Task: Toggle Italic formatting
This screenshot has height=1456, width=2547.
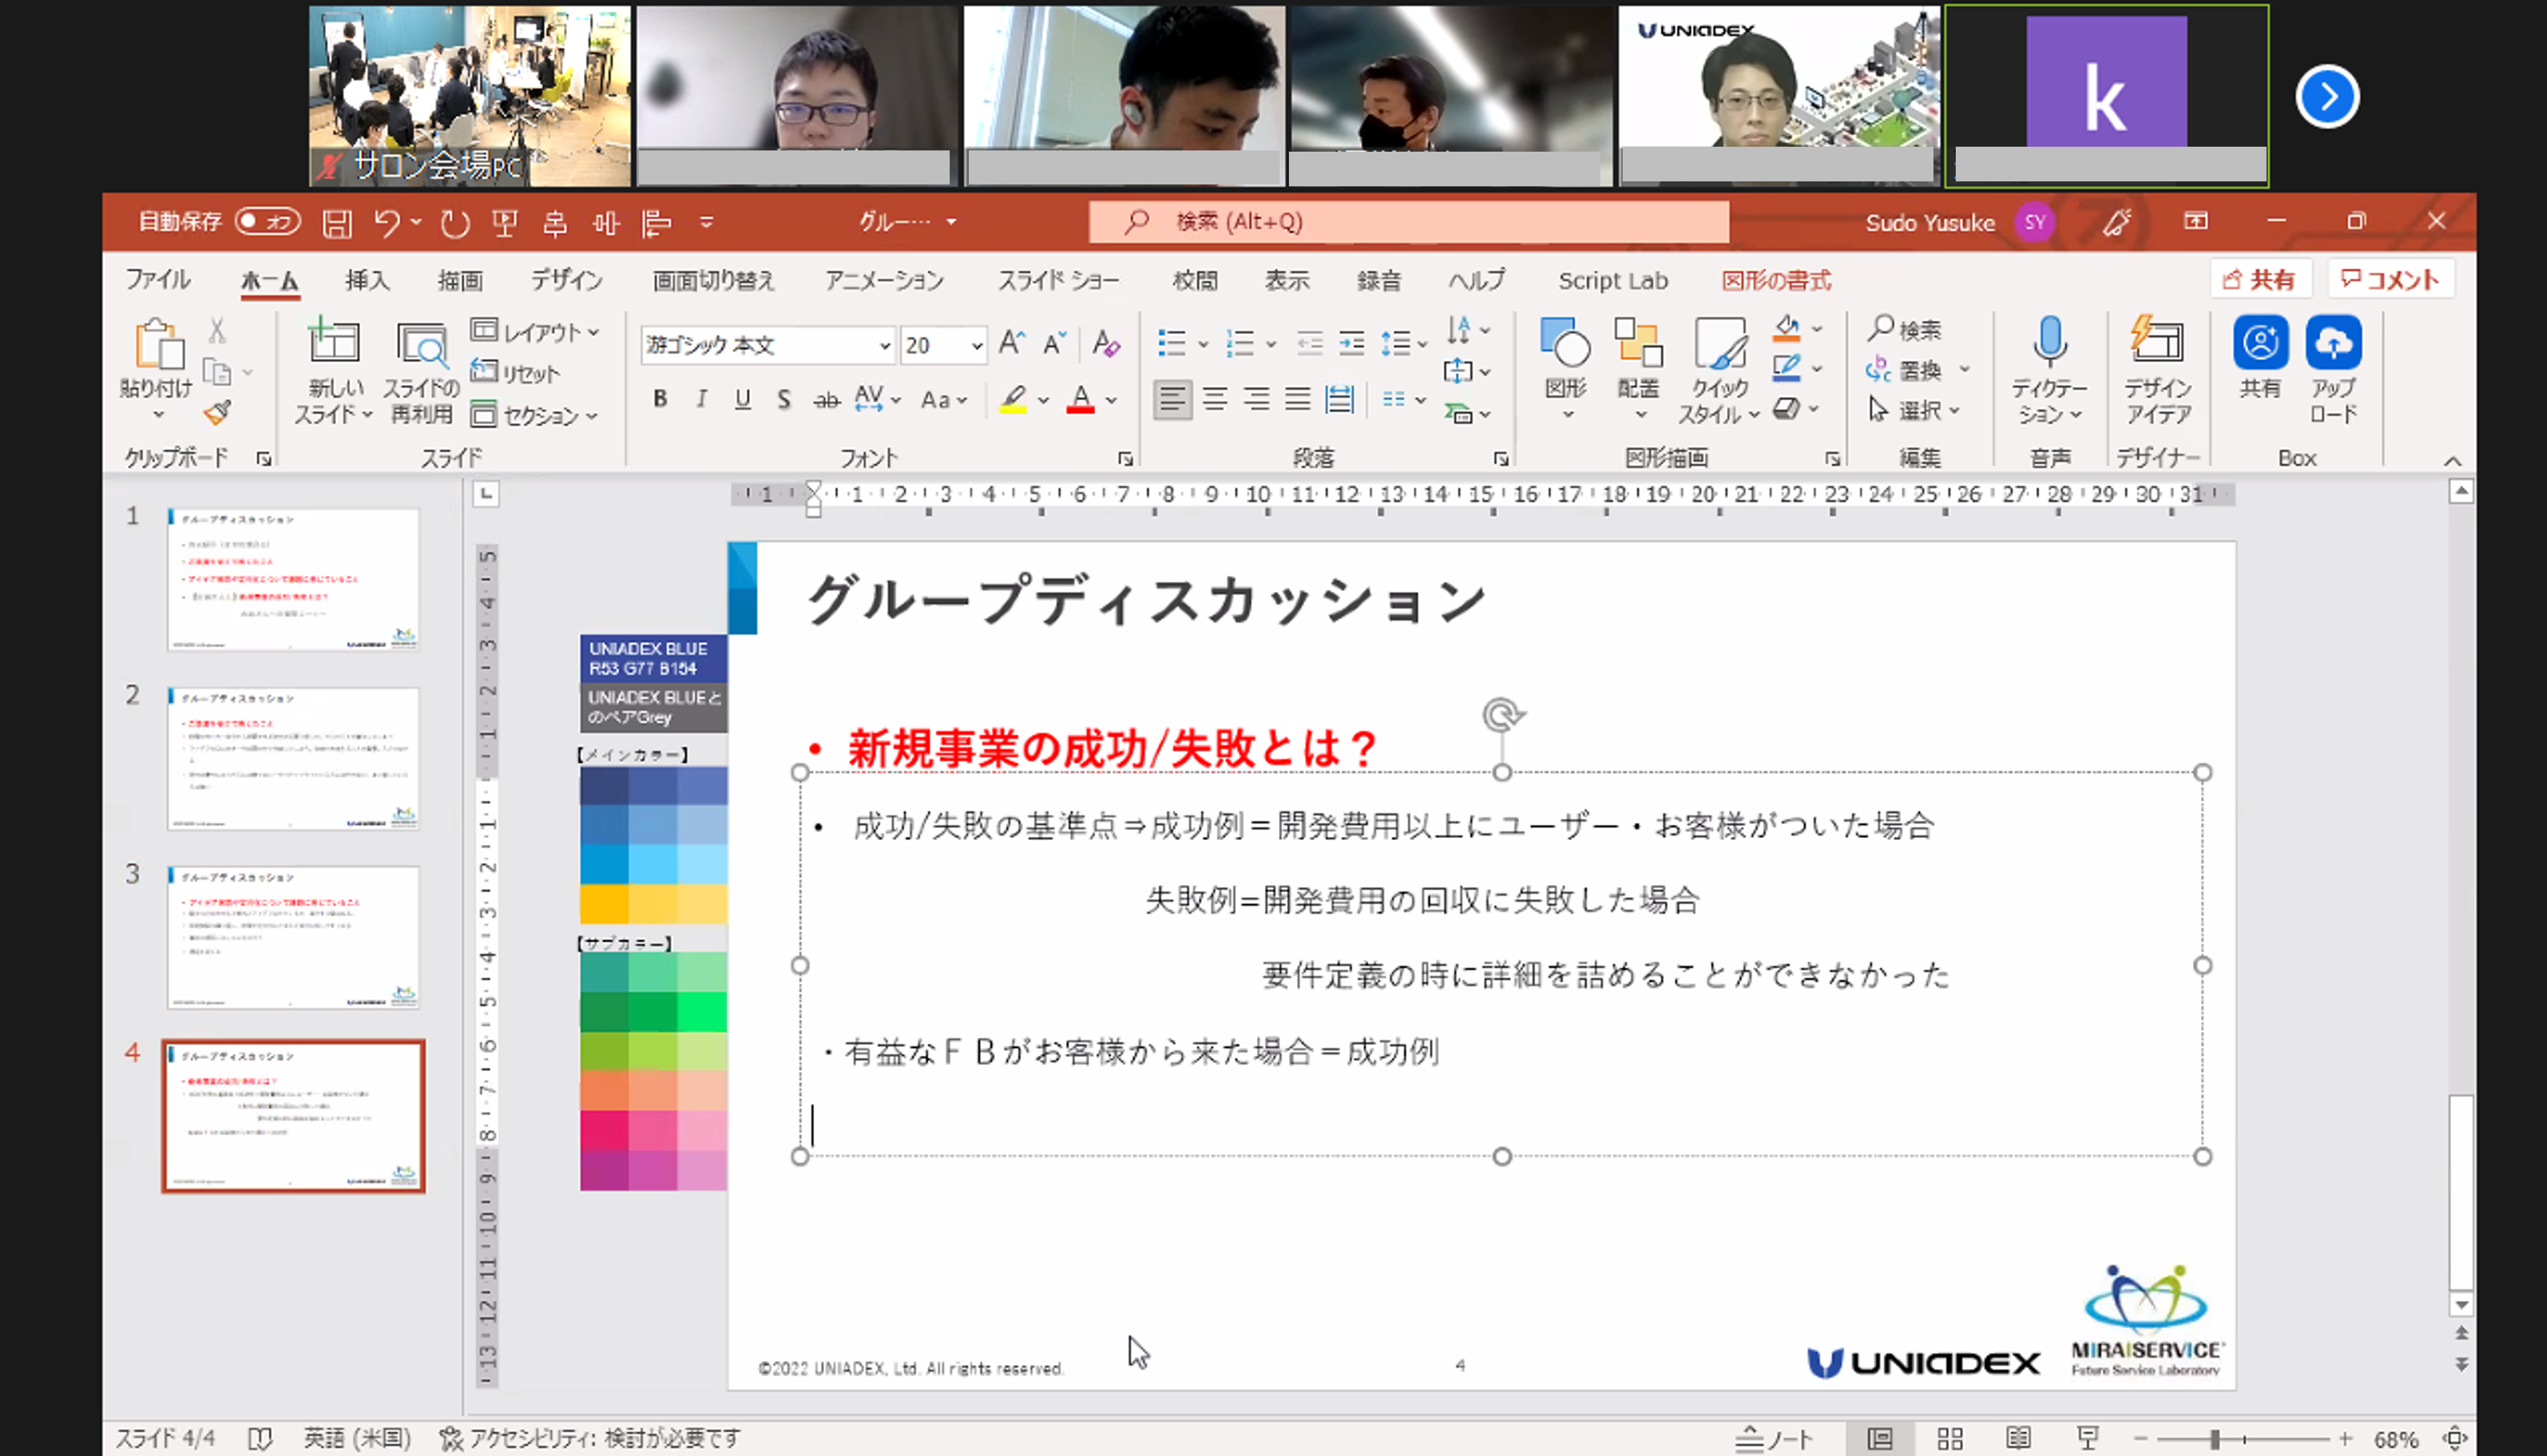Action: (701, 399)
